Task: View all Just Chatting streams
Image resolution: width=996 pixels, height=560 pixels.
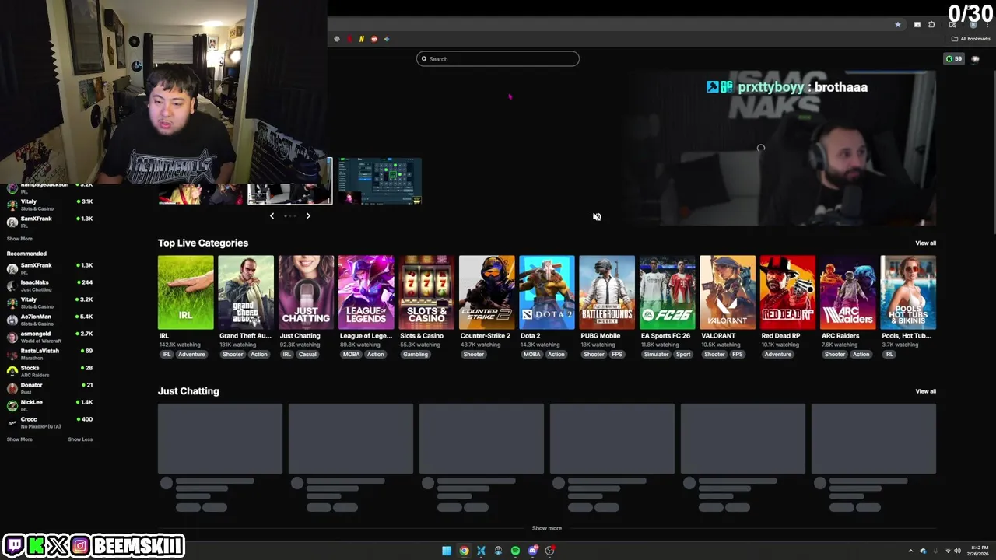Action: click(x=925, y=391)
